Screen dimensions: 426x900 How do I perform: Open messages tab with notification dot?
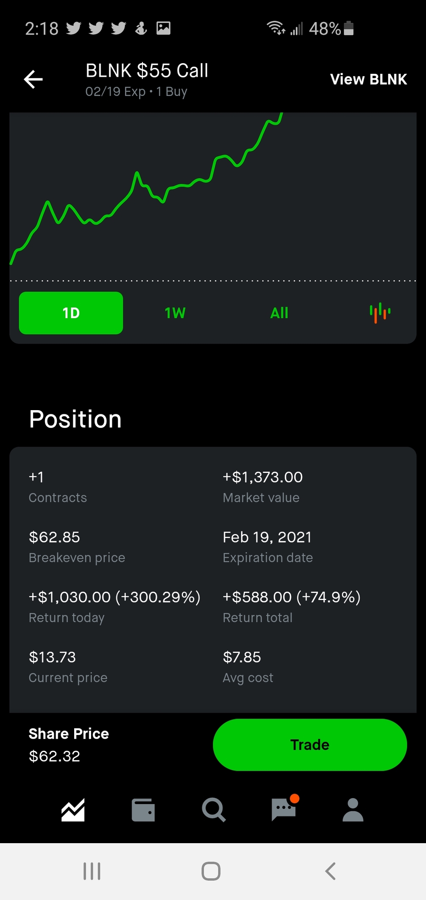tap(284, 808)
